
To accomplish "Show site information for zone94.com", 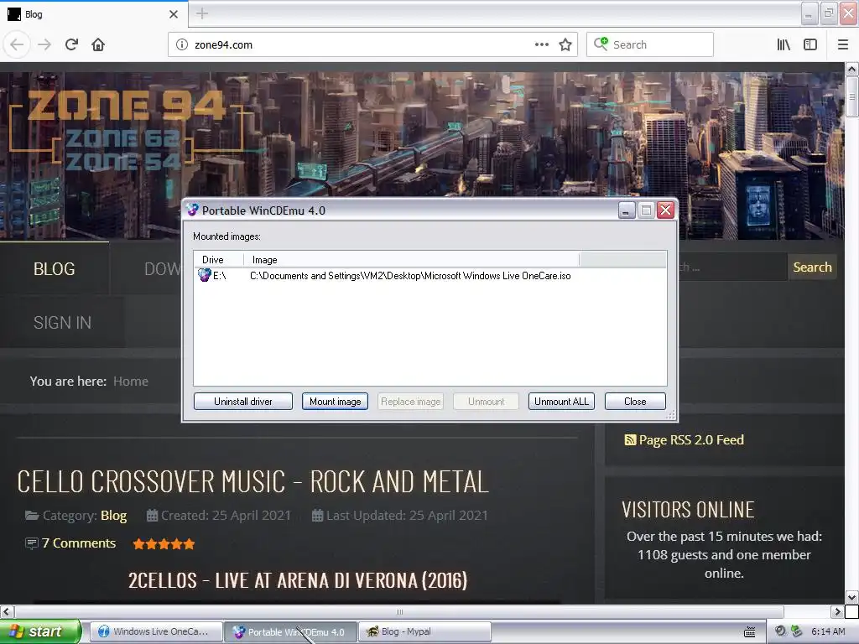I will [x=181, y=45].
